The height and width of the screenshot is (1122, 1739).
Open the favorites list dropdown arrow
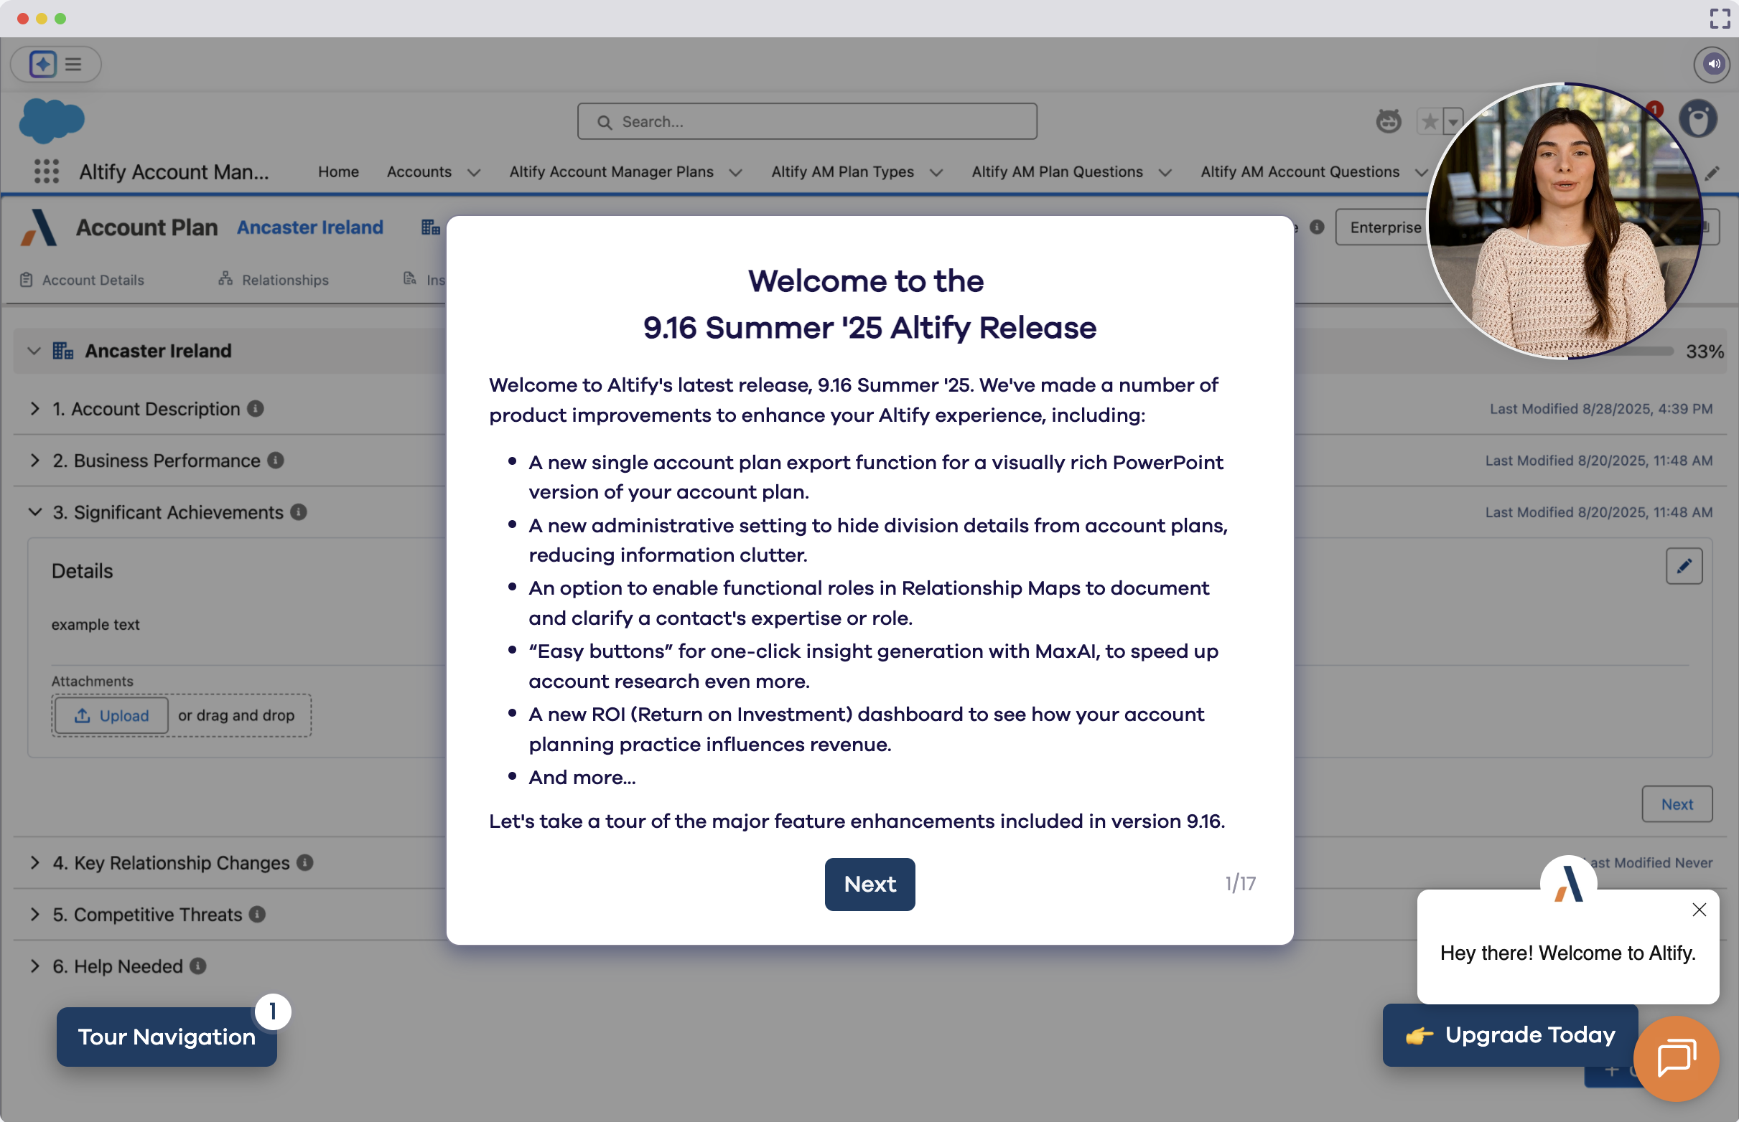pos(1453,121)
